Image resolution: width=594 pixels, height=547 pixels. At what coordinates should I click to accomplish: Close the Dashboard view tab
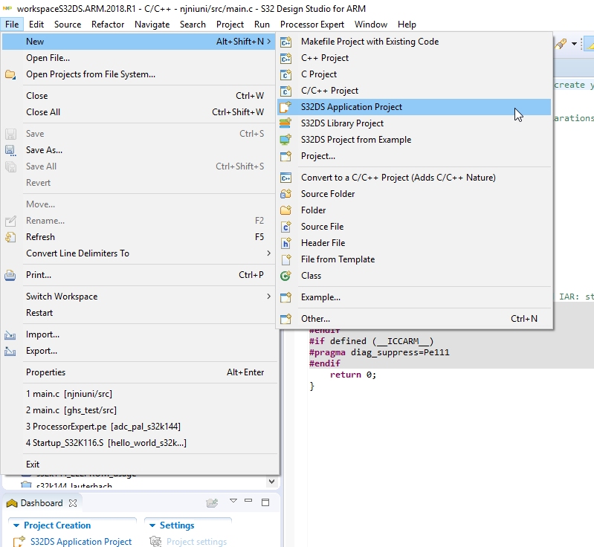[x=73, y=503]
